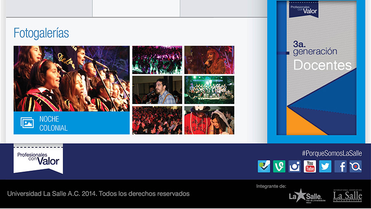Image resolution: width=371 pixels, height=209 pixels.
Task: Click the green Vine icon
Action: coord(279,166)
